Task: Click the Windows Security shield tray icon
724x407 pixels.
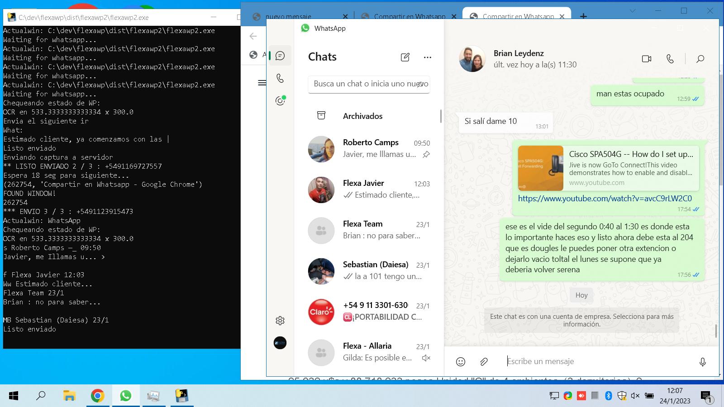Action: pos(622,396)
